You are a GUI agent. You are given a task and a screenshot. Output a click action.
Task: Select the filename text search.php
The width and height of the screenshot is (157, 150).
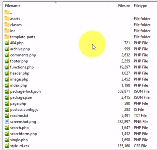[19, 128]
